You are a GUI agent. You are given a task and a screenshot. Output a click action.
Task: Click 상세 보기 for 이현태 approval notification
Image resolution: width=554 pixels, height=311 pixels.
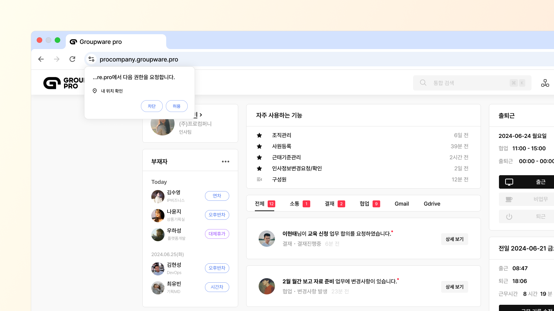(455, 239)
